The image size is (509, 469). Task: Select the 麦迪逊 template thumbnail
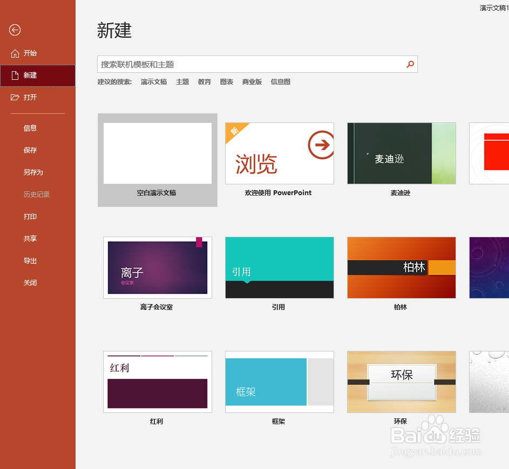(x=401, y=153)
